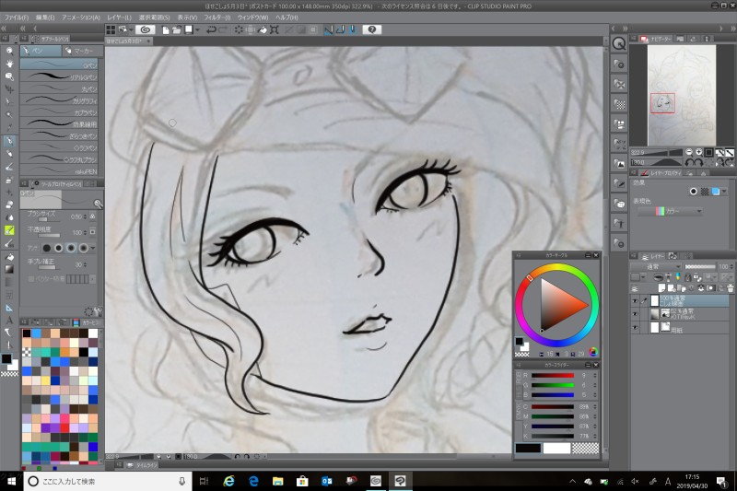Click New raster layer icon
This screenshot has width=737, height=491.
(x=662, y=288)
